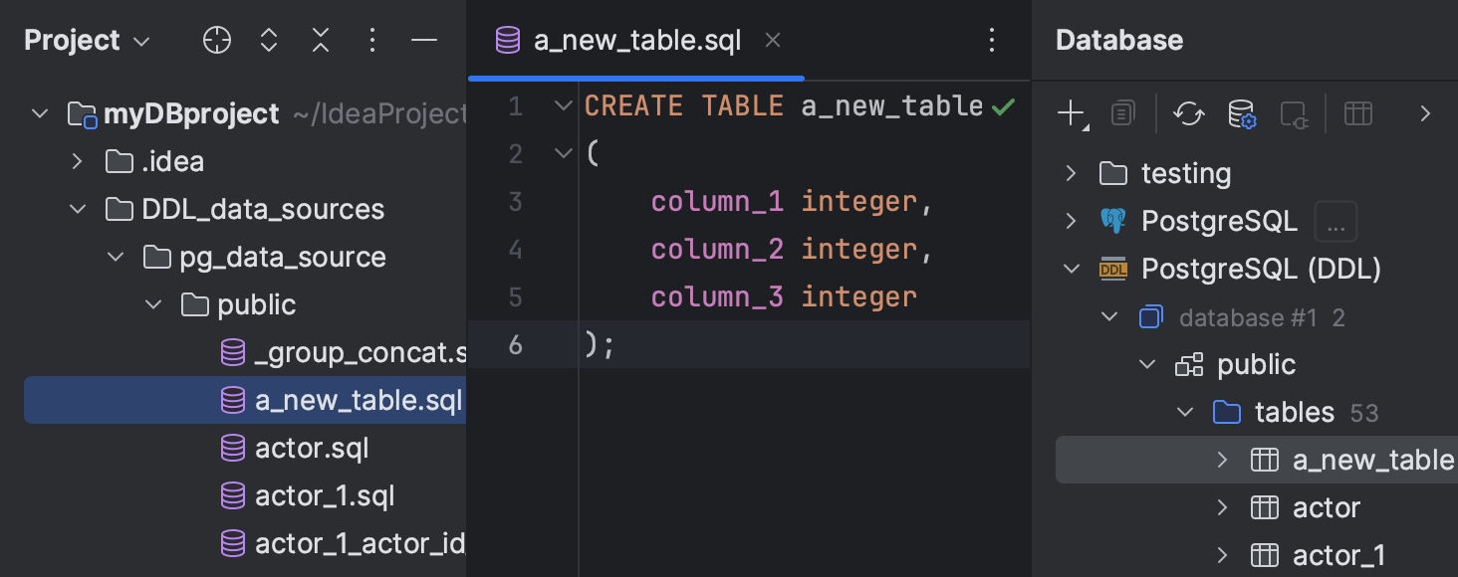Viewport: 1458px width, 577px height.
Task: Expand the actor table node
Action: coord(1223,507)
